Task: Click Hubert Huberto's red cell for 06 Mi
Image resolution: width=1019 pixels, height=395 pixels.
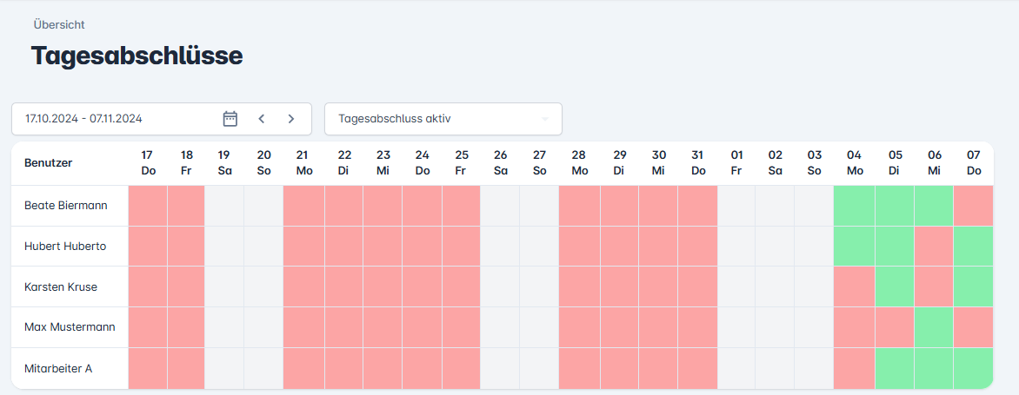Action: [x=934, y=246]
